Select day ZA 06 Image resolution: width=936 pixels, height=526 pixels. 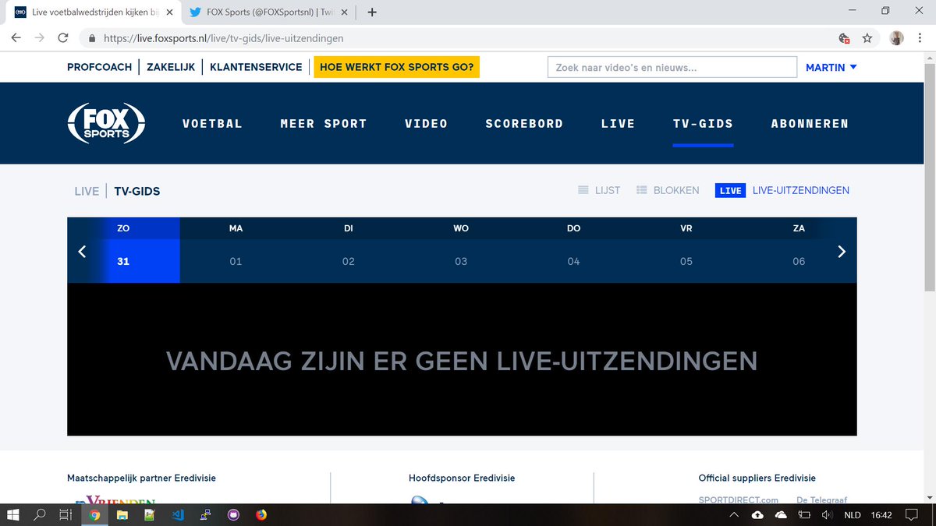pyautogui.click(x=799, y=250)
